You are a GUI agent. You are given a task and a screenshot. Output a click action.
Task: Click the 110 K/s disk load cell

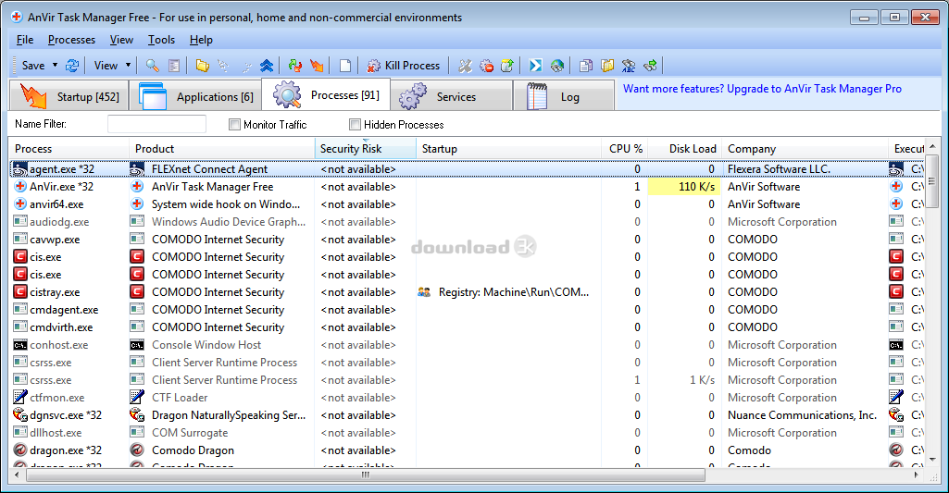(684, 186)
